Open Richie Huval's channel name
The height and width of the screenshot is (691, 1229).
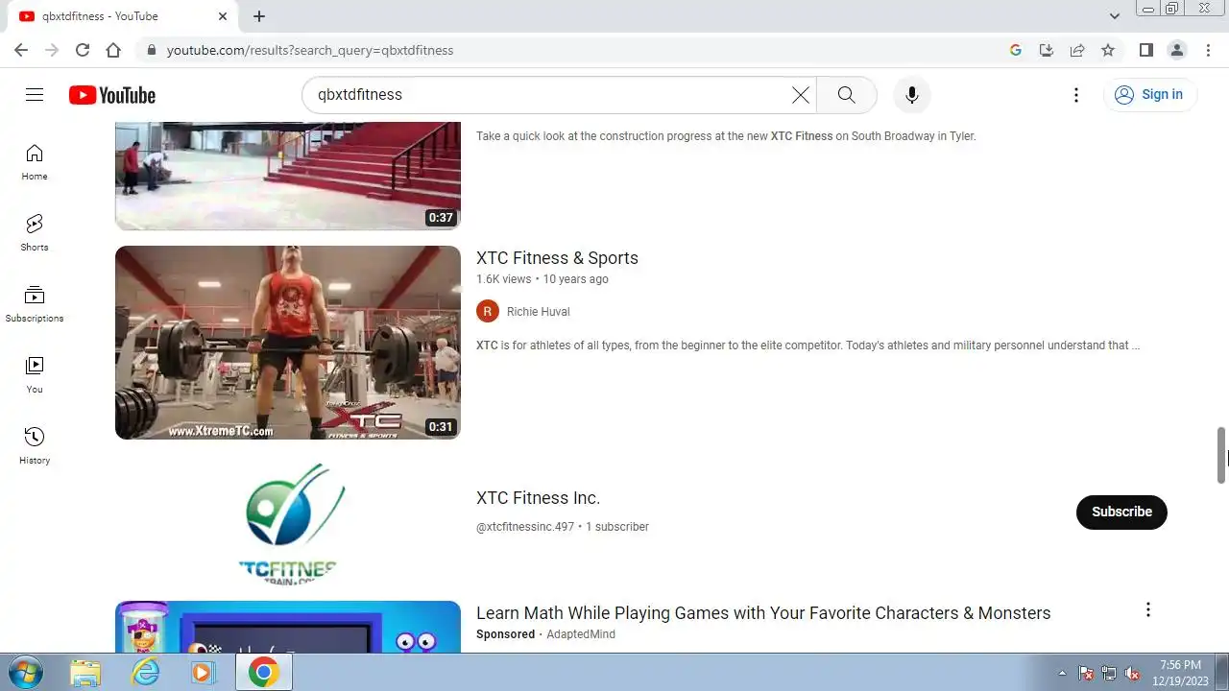coord(538,312)
